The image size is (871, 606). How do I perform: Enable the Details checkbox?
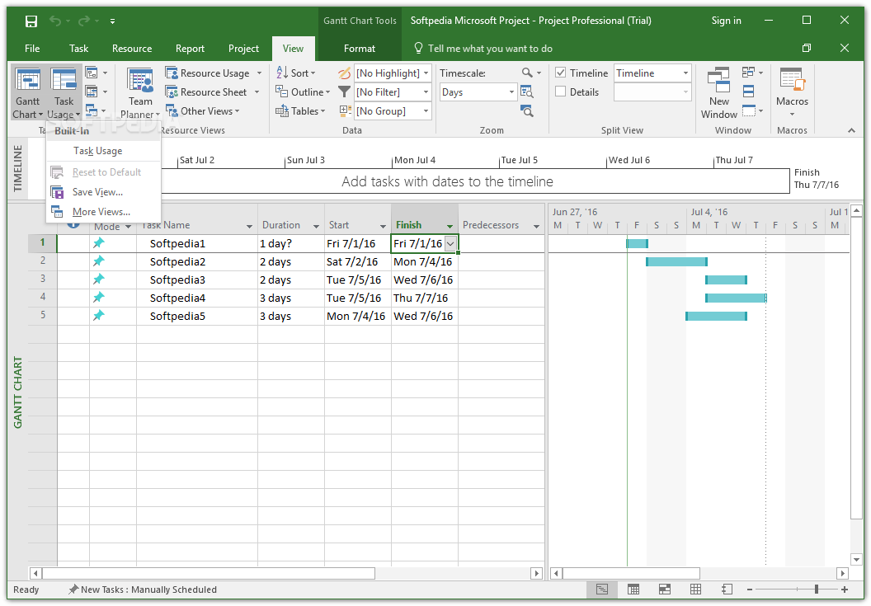pos(561,92)
